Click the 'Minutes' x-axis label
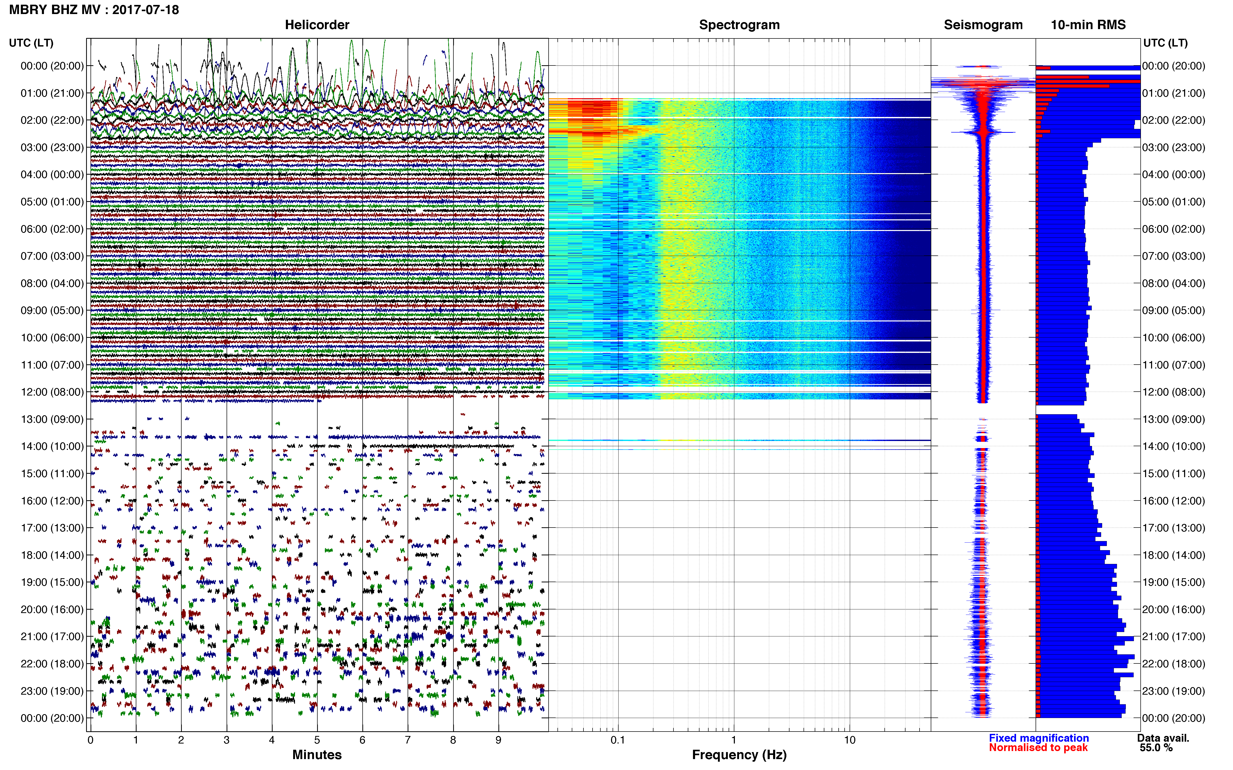 pos(317,755)
